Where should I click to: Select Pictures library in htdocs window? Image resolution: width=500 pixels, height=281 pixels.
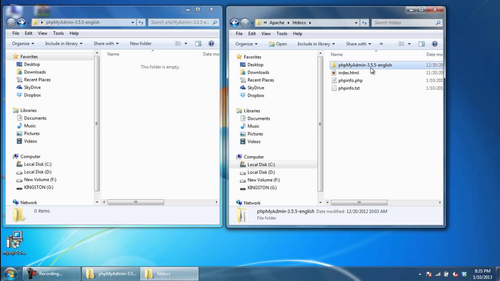(x=255, y=134)
